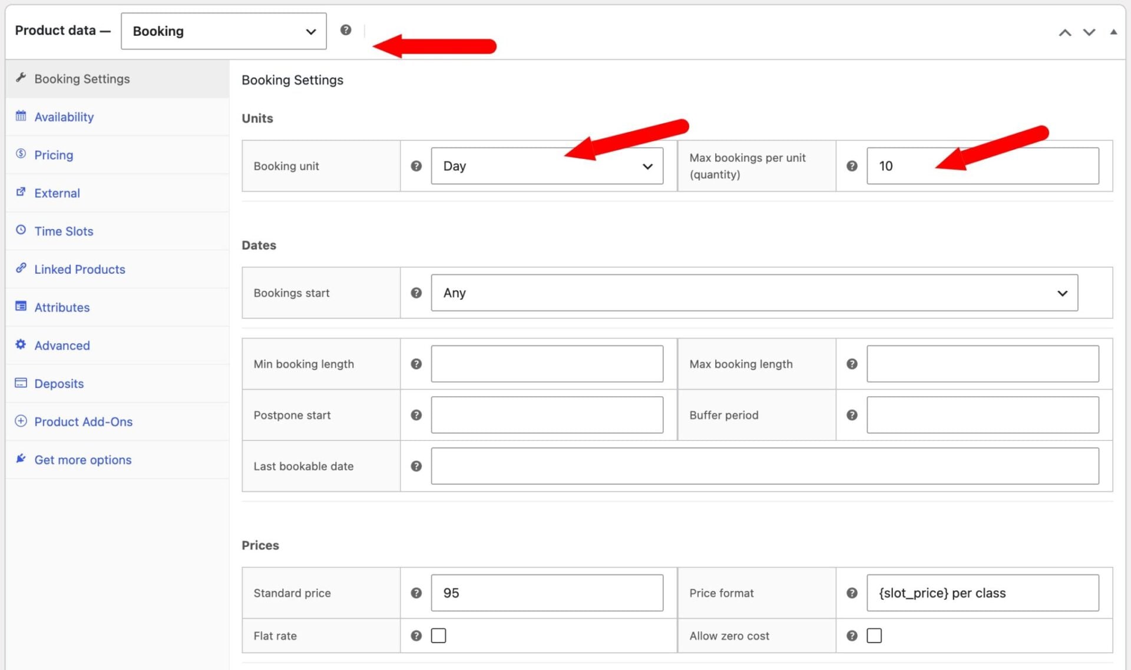Viewport: 1131px width, 670px height.
Task: Switch to the Availability tab
Action: pos(117,117)
